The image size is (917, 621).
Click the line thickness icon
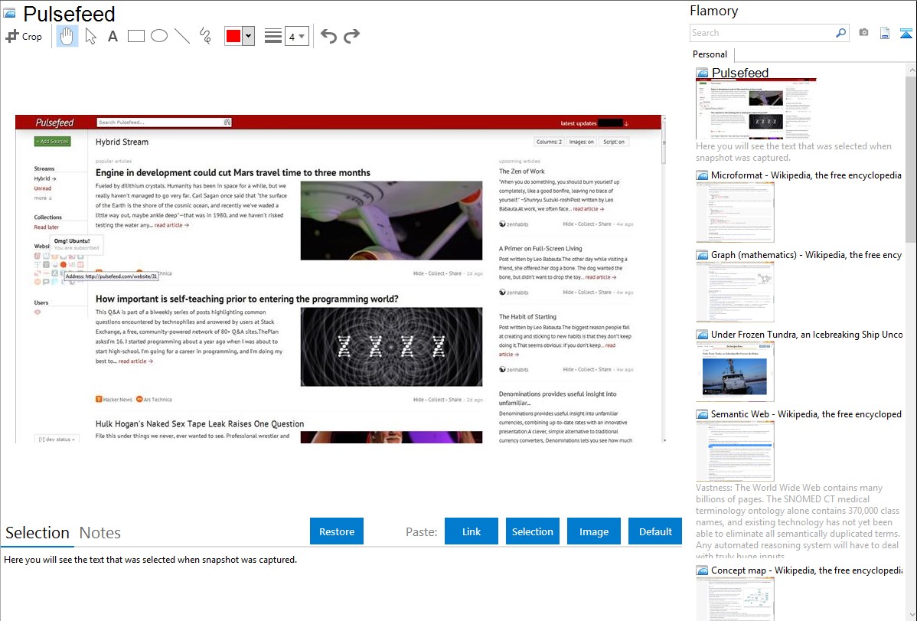pos(273,36)
